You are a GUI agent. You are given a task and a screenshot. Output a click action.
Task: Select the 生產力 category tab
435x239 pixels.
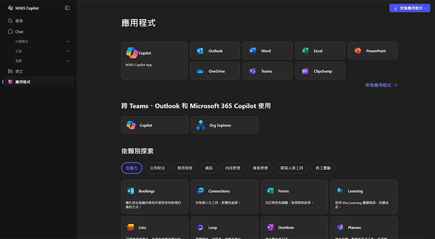tap(131, 168)
